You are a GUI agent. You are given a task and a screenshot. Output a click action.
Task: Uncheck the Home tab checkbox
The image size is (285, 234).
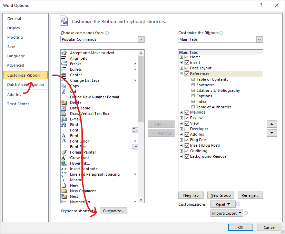click(x=187, y=57)
